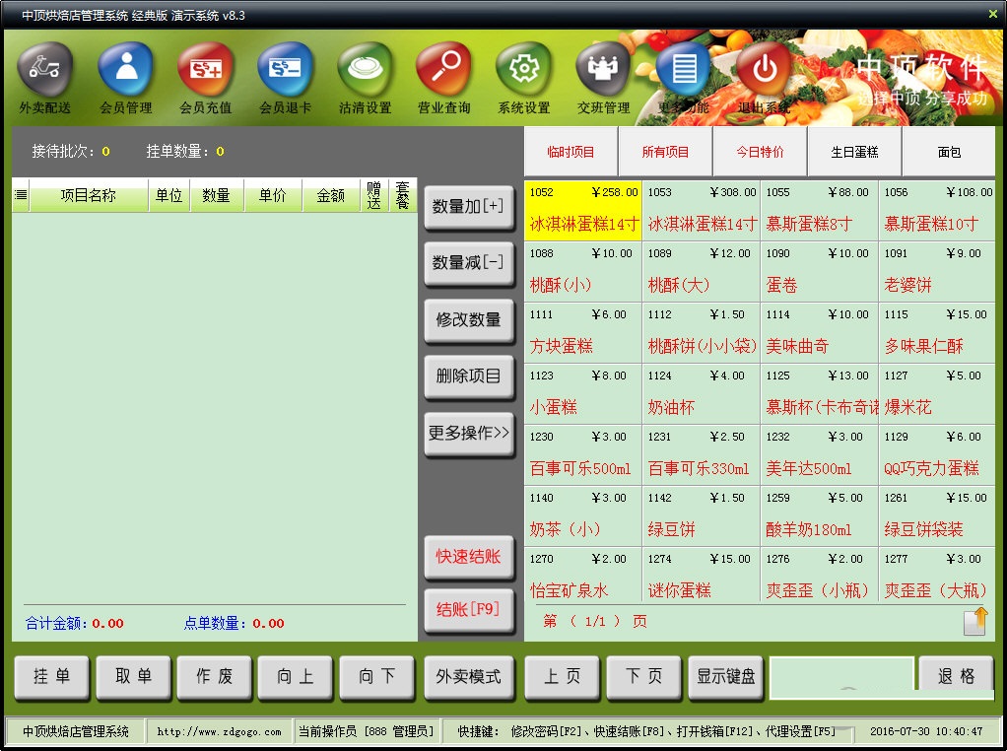
Task: Switch to the 所有项目 tab
Action: click(x=665, y=151)
